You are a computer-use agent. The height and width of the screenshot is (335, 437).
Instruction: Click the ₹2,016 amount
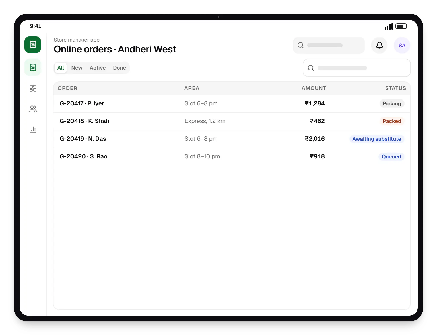[315, 139]
